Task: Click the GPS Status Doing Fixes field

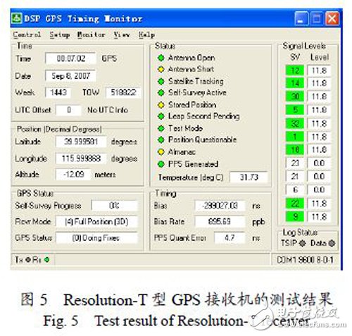Action: (96, 238)
